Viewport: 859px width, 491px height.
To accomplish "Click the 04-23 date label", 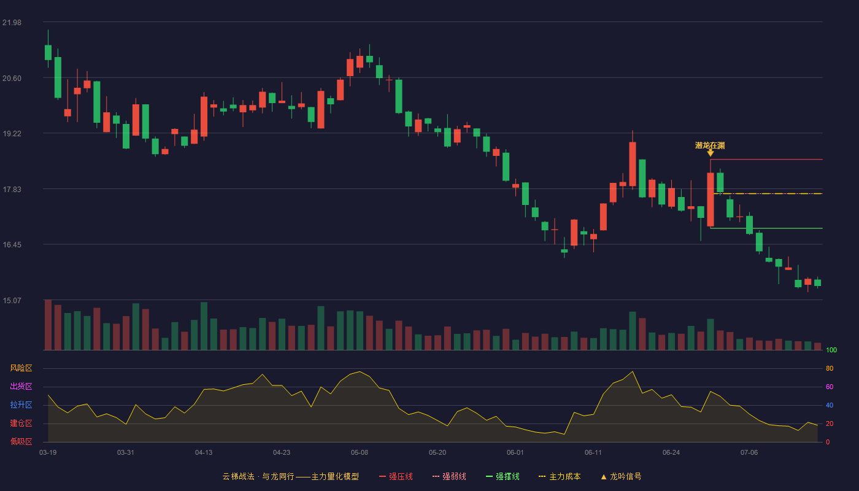I will pyautogui.click(x=282, y=452).
